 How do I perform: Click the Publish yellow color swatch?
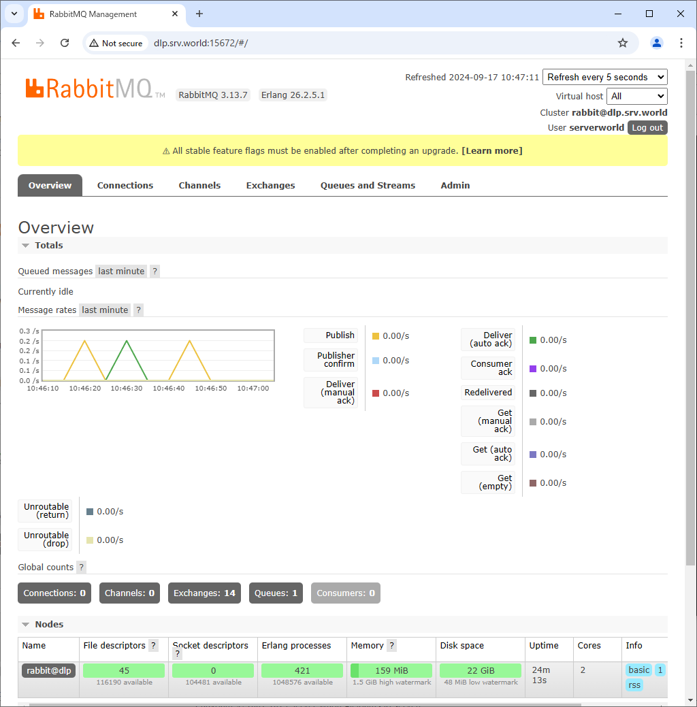375,336
